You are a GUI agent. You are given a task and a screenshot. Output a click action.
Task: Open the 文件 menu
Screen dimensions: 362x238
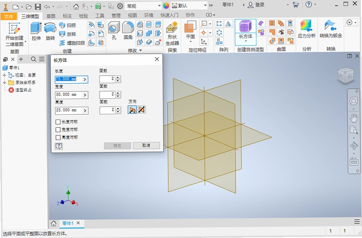(9, 16)
